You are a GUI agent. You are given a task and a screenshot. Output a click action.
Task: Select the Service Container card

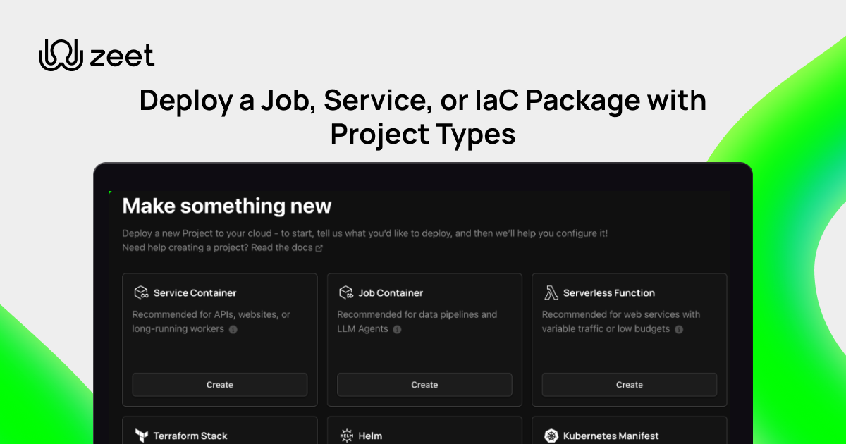(220, 339)
